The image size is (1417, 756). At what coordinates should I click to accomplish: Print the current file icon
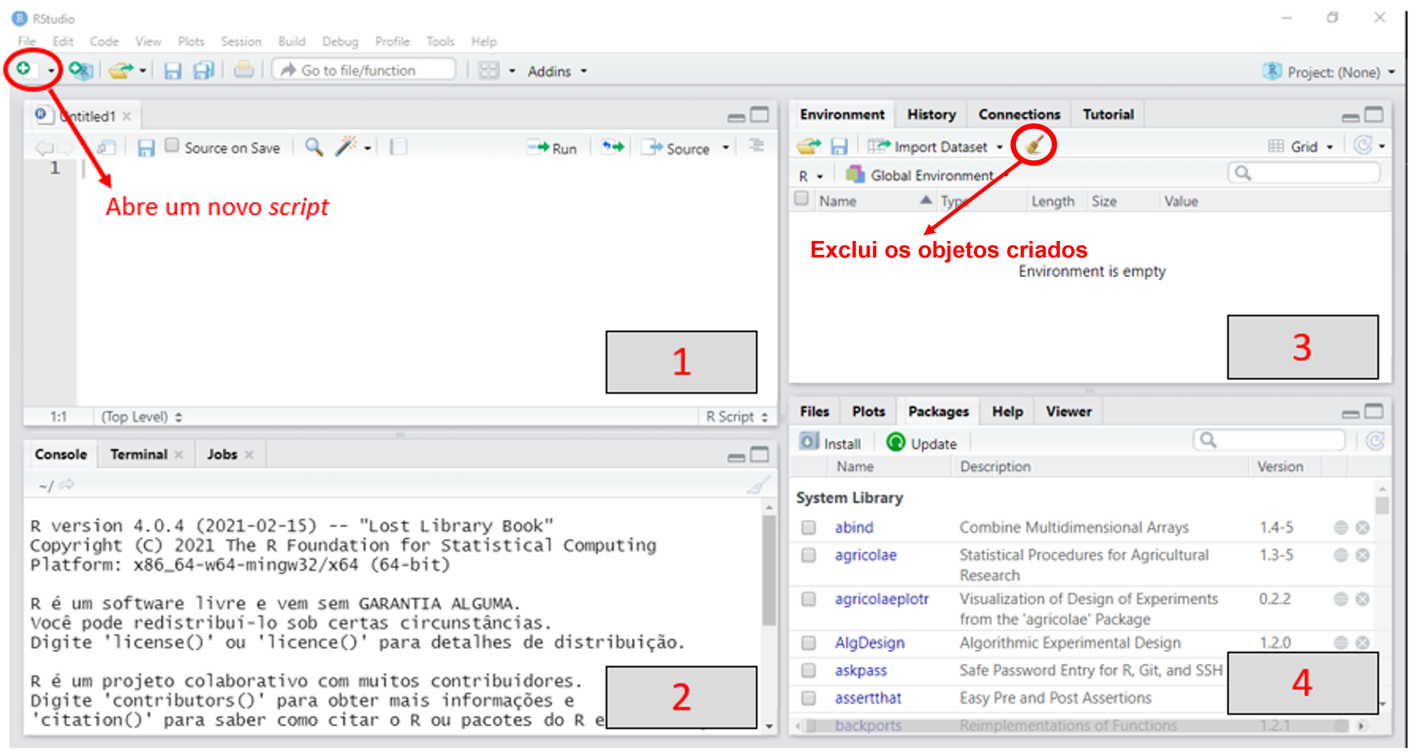(x=244, y=70)
